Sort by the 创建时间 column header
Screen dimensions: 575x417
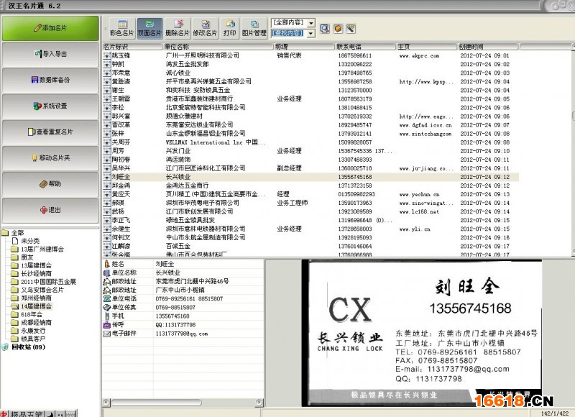pyautogui.click(x=488, y=47)
